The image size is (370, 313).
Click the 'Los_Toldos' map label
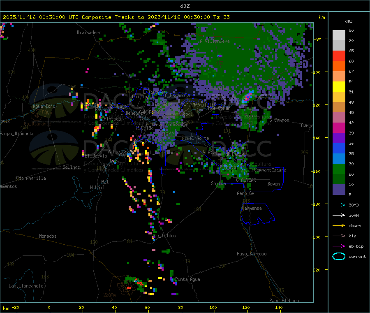[x=164, y=236]
